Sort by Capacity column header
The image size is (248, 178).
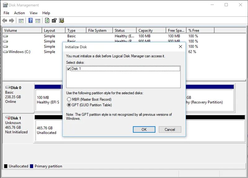[x=151, y=30]
